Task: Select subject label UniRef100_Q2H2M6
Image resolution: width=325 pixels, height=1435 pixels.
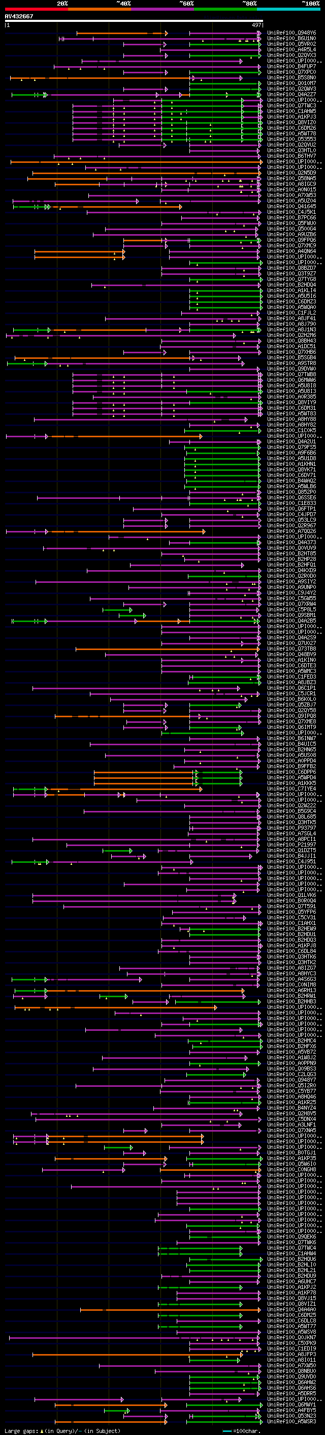Action: pos(291,335)
